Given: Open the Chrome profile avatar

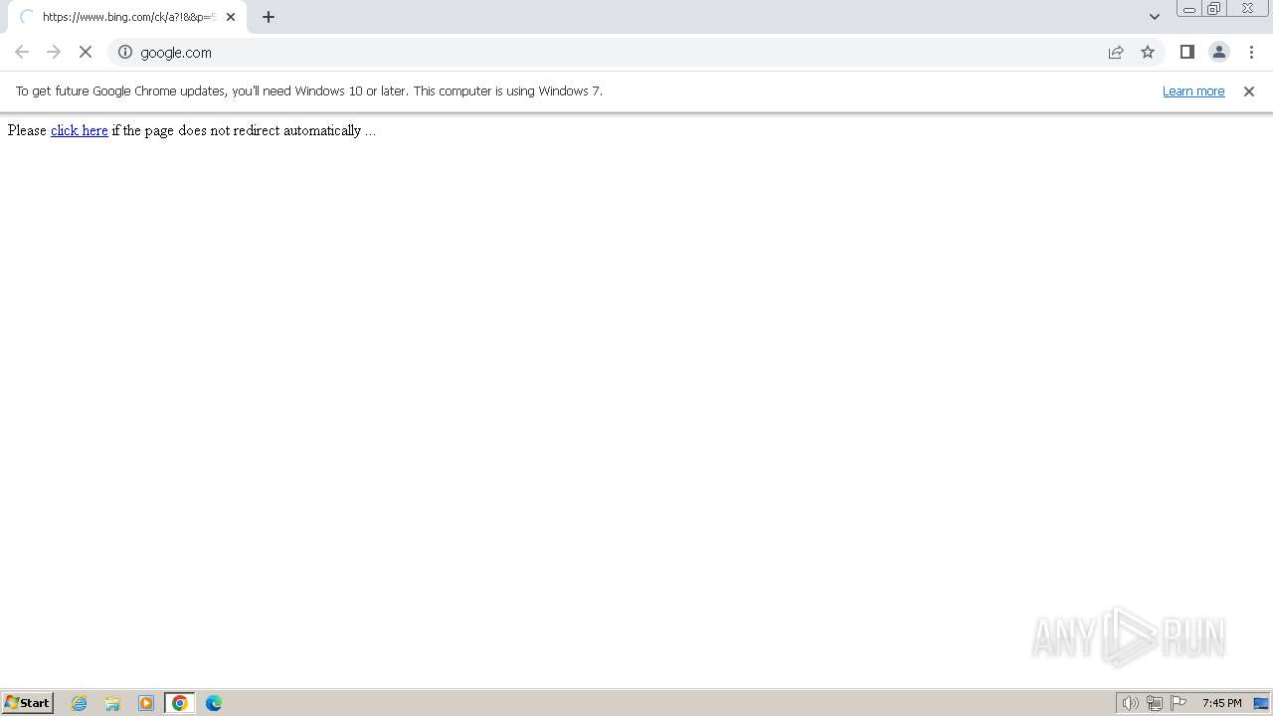Looking at the screenshot, I should 1219,52.
